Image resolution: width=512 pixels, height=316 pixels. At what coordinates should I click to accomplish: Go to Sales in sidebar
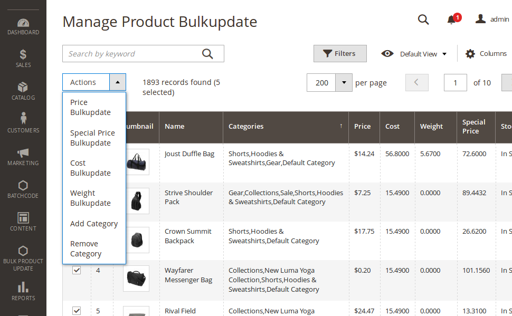[23, 59]
